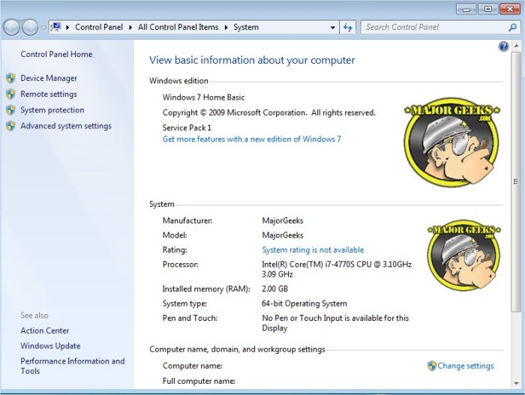The height and width of the screenshot is (395, 525).
Task: Go to Control Panel breadcrumb
Action: coord(99,27)
